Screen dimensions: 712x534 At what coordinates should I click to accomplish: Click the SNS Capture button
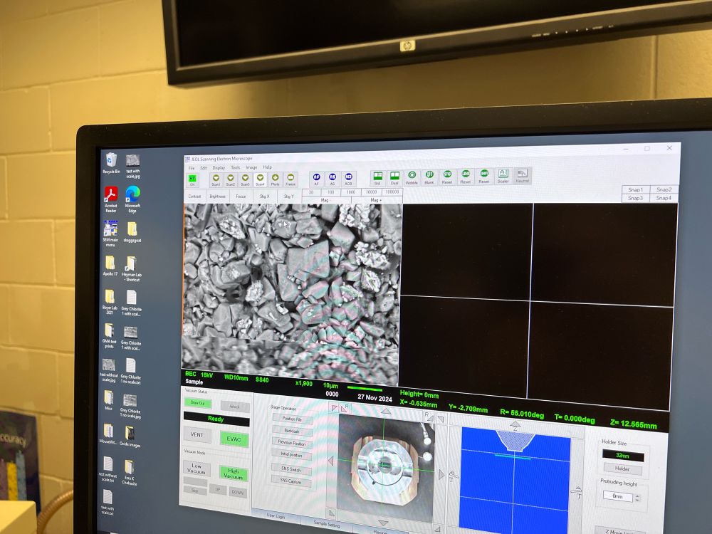pyautogui.click(x=291, y=481)
